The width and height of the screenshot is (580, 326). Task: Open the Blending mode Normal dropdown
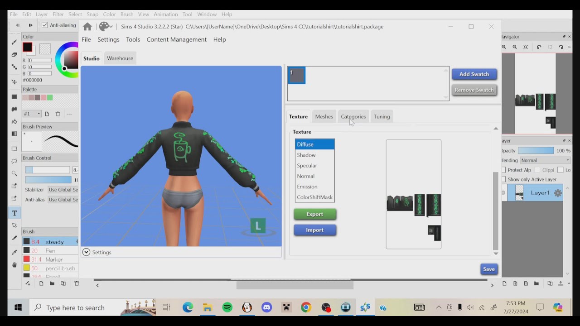(x=545, y=160)
